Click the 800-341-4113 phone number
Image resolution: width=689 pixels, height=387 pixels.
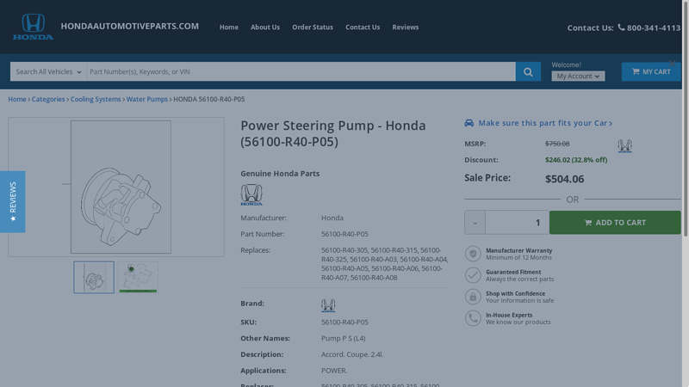pos(654,28)
